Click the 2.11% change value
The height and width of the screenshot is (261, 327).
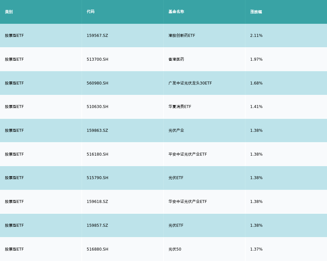pyautogui.click(x=256, y=36)
